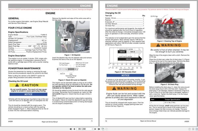Click the centered 'ENGINE' title on page 71

[x=50, y=13]
